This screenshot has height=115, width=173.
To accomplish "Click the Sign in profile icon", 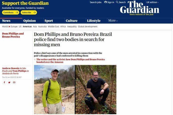I will pos(106,2).
